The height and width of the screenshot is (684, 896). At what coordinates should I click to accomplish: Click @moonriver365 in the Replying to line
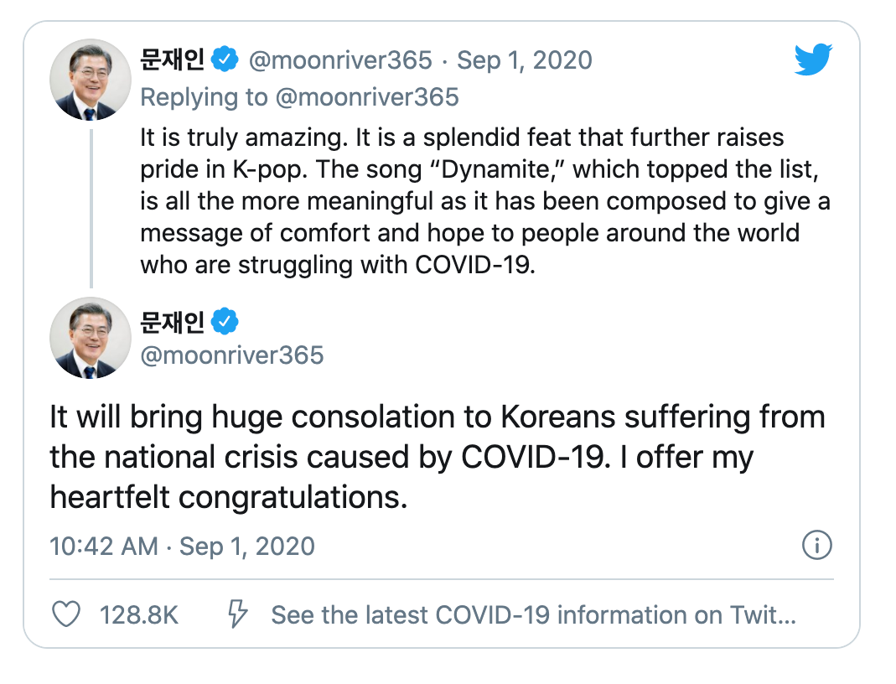[x=366, y=97]
